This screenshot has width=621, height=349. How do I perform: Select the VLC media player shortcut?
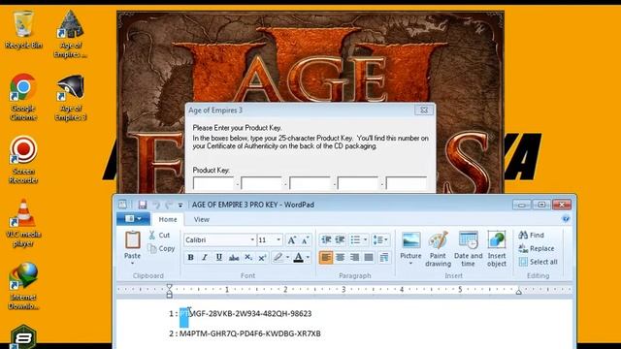[23, 223]
